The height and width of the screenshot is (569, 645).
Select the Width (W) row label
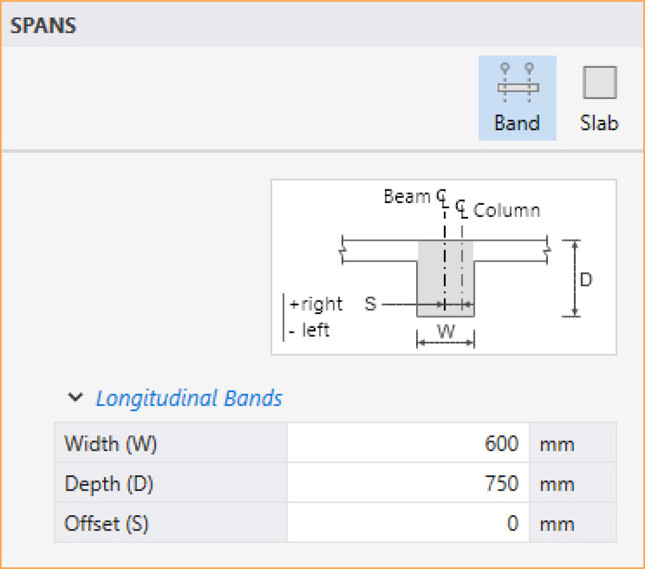111,443
